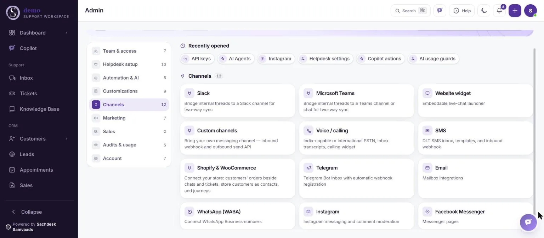Select Marketing category
The height and width of the screenshot is (238, 544).
(x=129, y=118)
